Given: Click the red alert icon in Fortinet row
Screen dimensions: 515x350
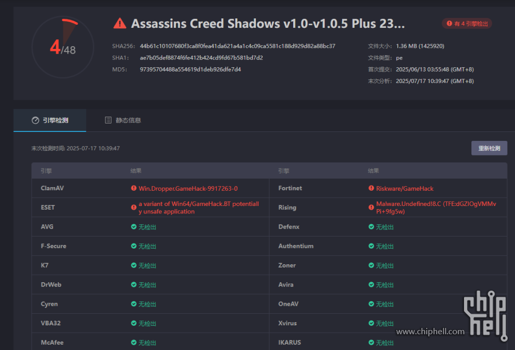Looking at the screenshot, I should coord(371,188).
